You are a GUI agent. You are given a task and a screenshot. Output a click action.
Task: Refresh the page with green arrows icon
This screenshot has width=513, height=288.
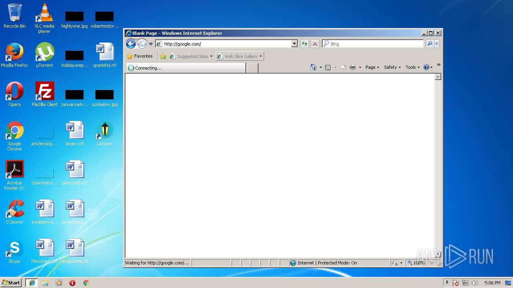305,44
